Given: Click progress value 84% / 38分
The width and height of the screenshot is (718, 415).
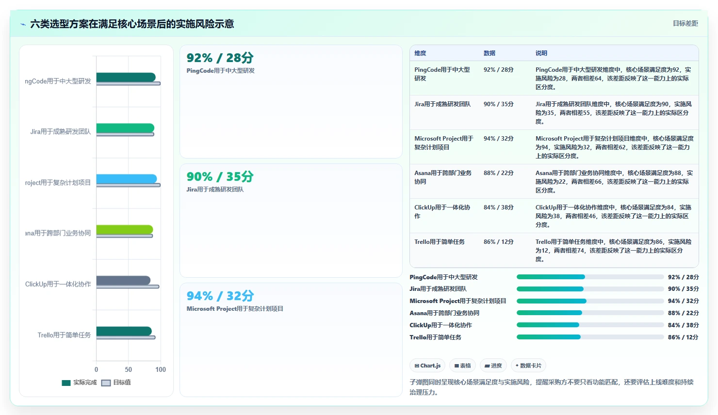Looking at the screenshot, I should (683, 325).
